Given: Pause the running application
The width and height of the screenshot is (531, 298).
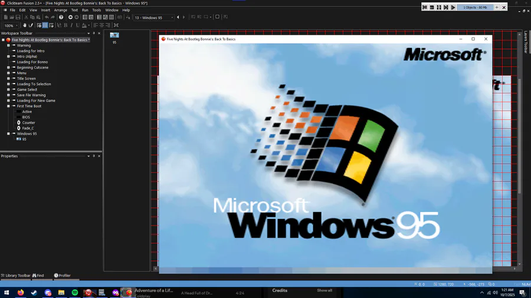Looking at the screenshot, I should (439, 8).
